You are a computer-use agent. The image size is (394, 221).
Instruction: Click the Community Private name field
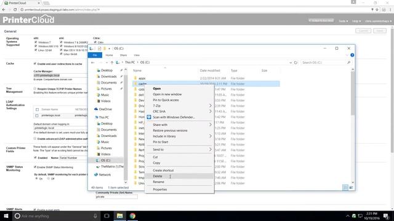tap(116, 196)
